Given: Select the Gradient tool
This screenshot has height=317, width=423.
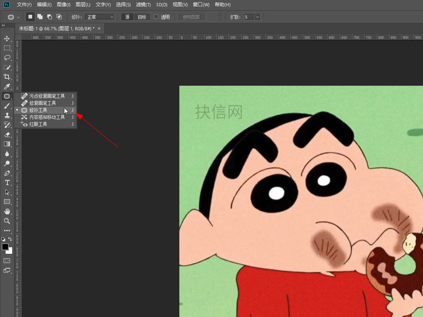Looking at the screenshot, I should click(7, 144).
